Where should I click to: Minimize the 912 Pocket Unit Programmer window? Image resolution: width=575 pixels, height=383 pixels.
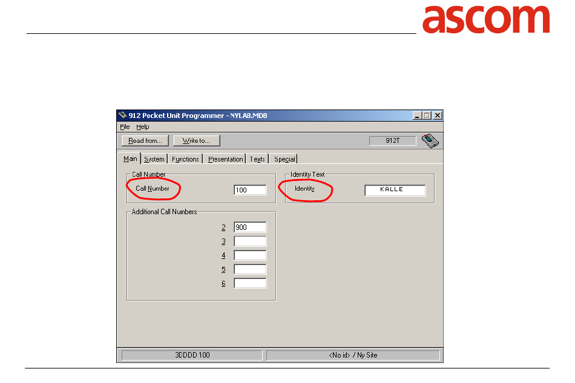tap(417, 116)
